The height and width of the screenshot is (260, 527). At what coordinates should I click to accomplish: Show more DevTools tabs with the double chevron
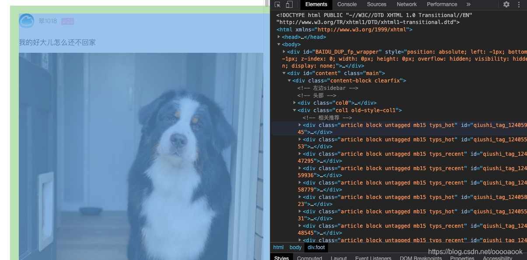pos(468,4)
